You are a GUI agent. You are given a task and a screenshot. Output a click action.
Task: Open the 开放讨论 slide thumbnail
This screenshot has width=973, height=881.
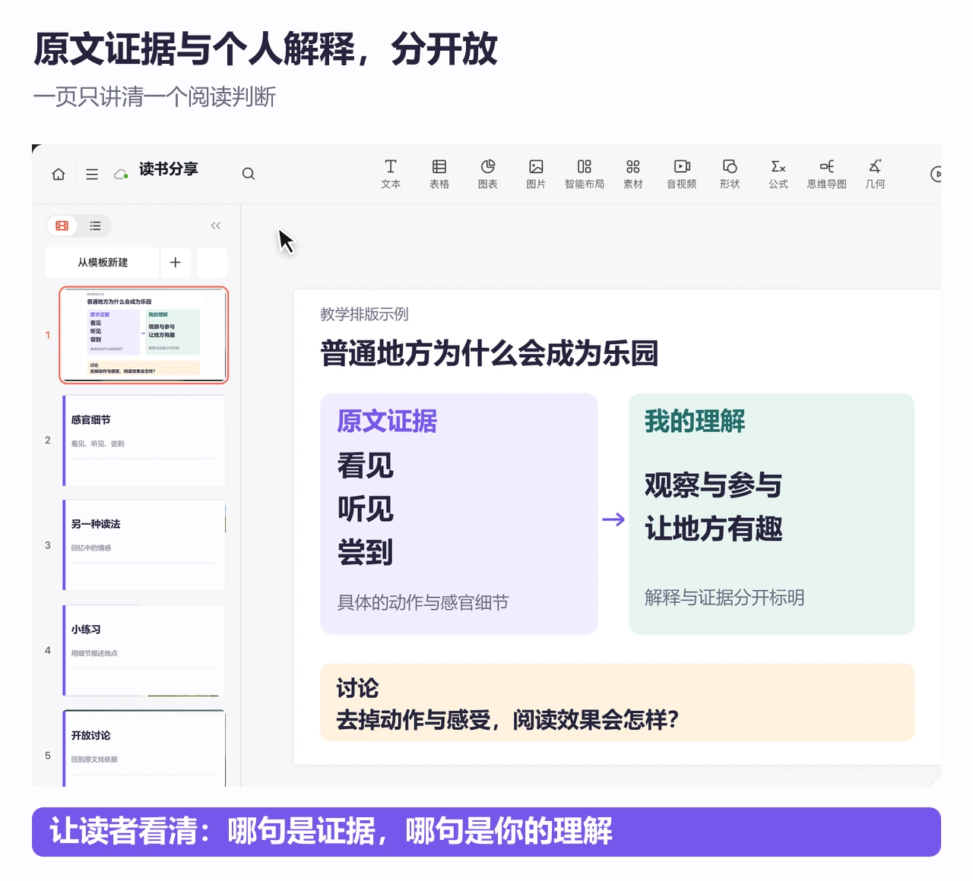click(x=144, y=749)
